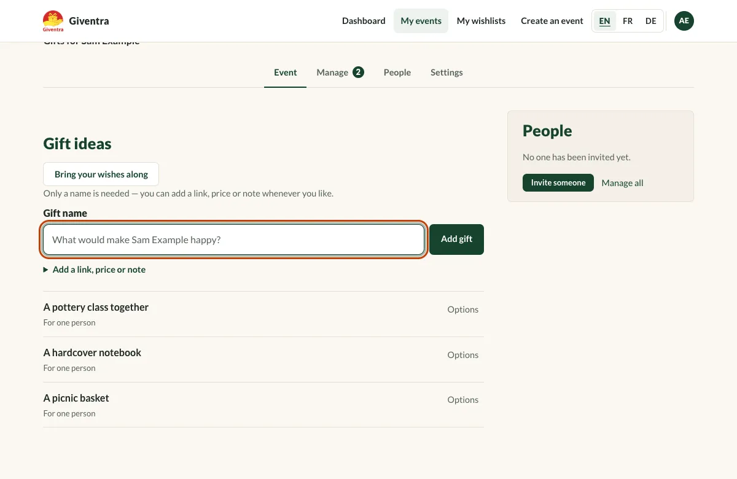Open the AE user avatar menu
Screen dimensions: 737x479
(684, 21)
